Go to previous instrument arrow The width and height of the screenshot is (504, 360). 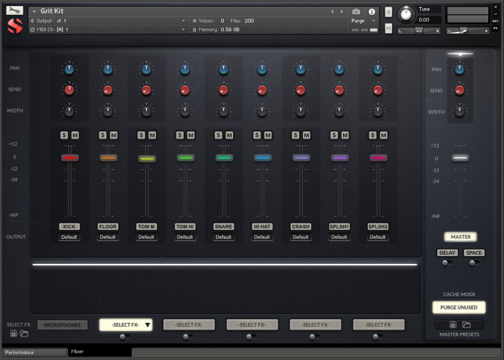tap(332, 11)
